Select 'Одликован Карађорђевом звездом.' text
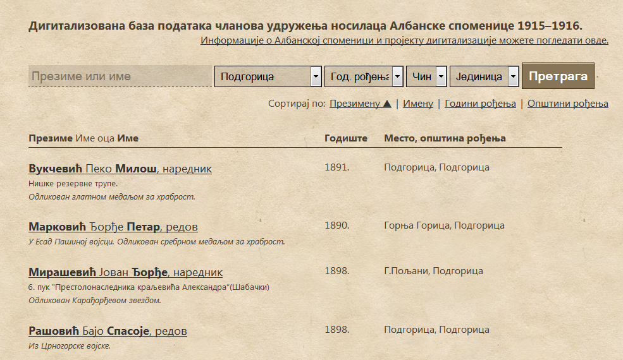The image size is (623, 360). pyautogui.click(x=95, y=301)
